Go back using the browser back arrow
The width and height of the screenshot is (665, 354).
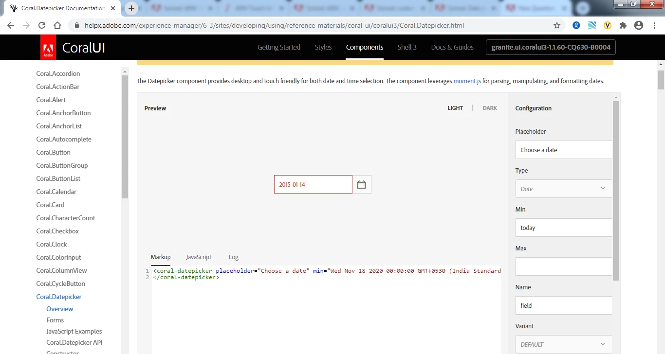(11, 26)
